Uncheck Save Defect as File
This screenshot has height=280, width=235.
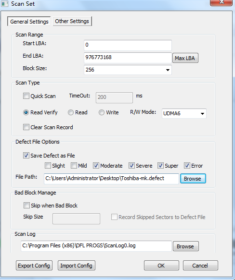point(26,156)
